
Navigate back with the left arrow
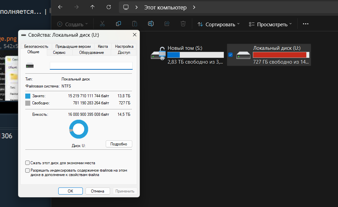point(60,7)
